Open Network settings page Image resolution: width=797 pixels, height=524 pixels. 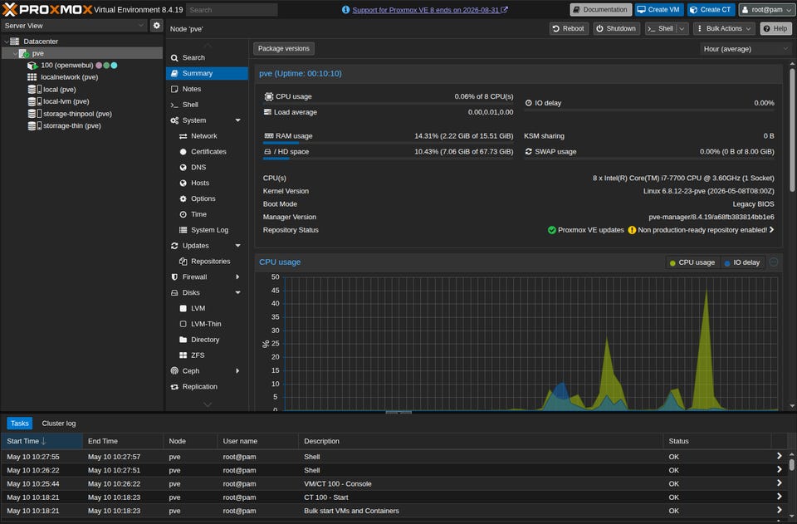(207, 136)
